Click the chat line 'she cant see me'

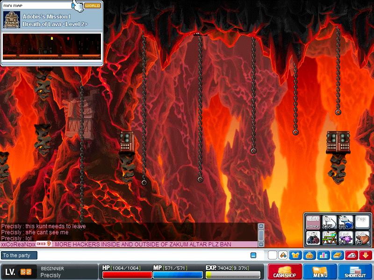(35, 232)
